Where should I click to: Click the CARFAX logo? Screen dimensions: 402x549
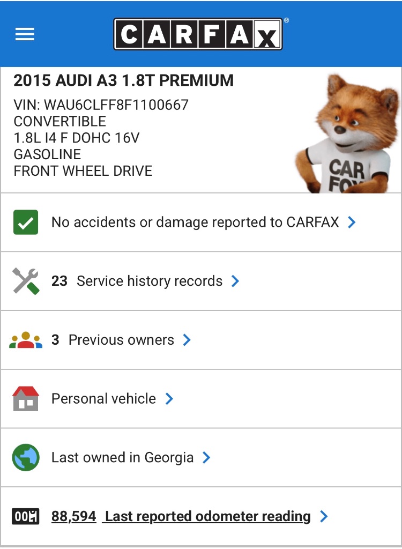coord(198,34)
